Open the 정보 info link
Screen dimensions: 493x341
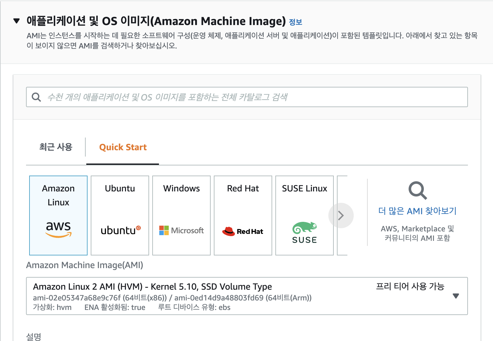point(295,22)
